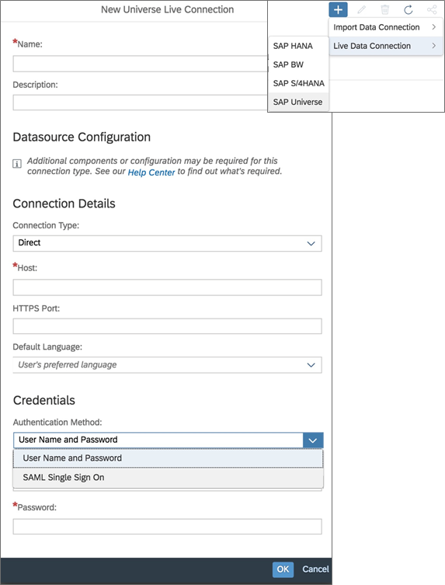Viewport: 445px width, 585px height.
Task: Confirm the dialog with OK button
Action: (283, 569)
